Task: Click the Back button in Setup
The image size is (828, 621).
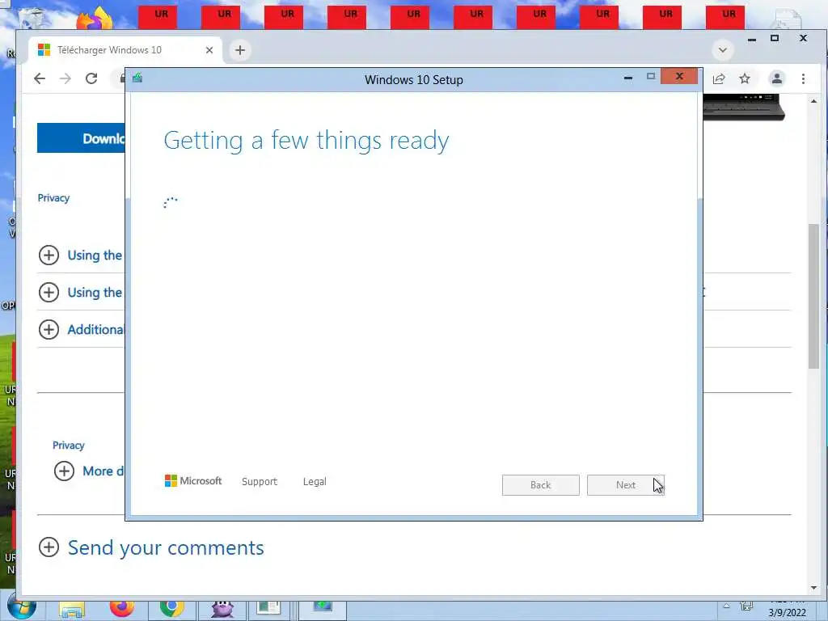Action: point(541,485)
